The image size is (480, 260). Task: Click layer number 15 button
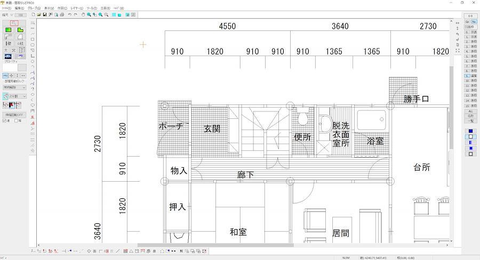(x=467, y=105)
